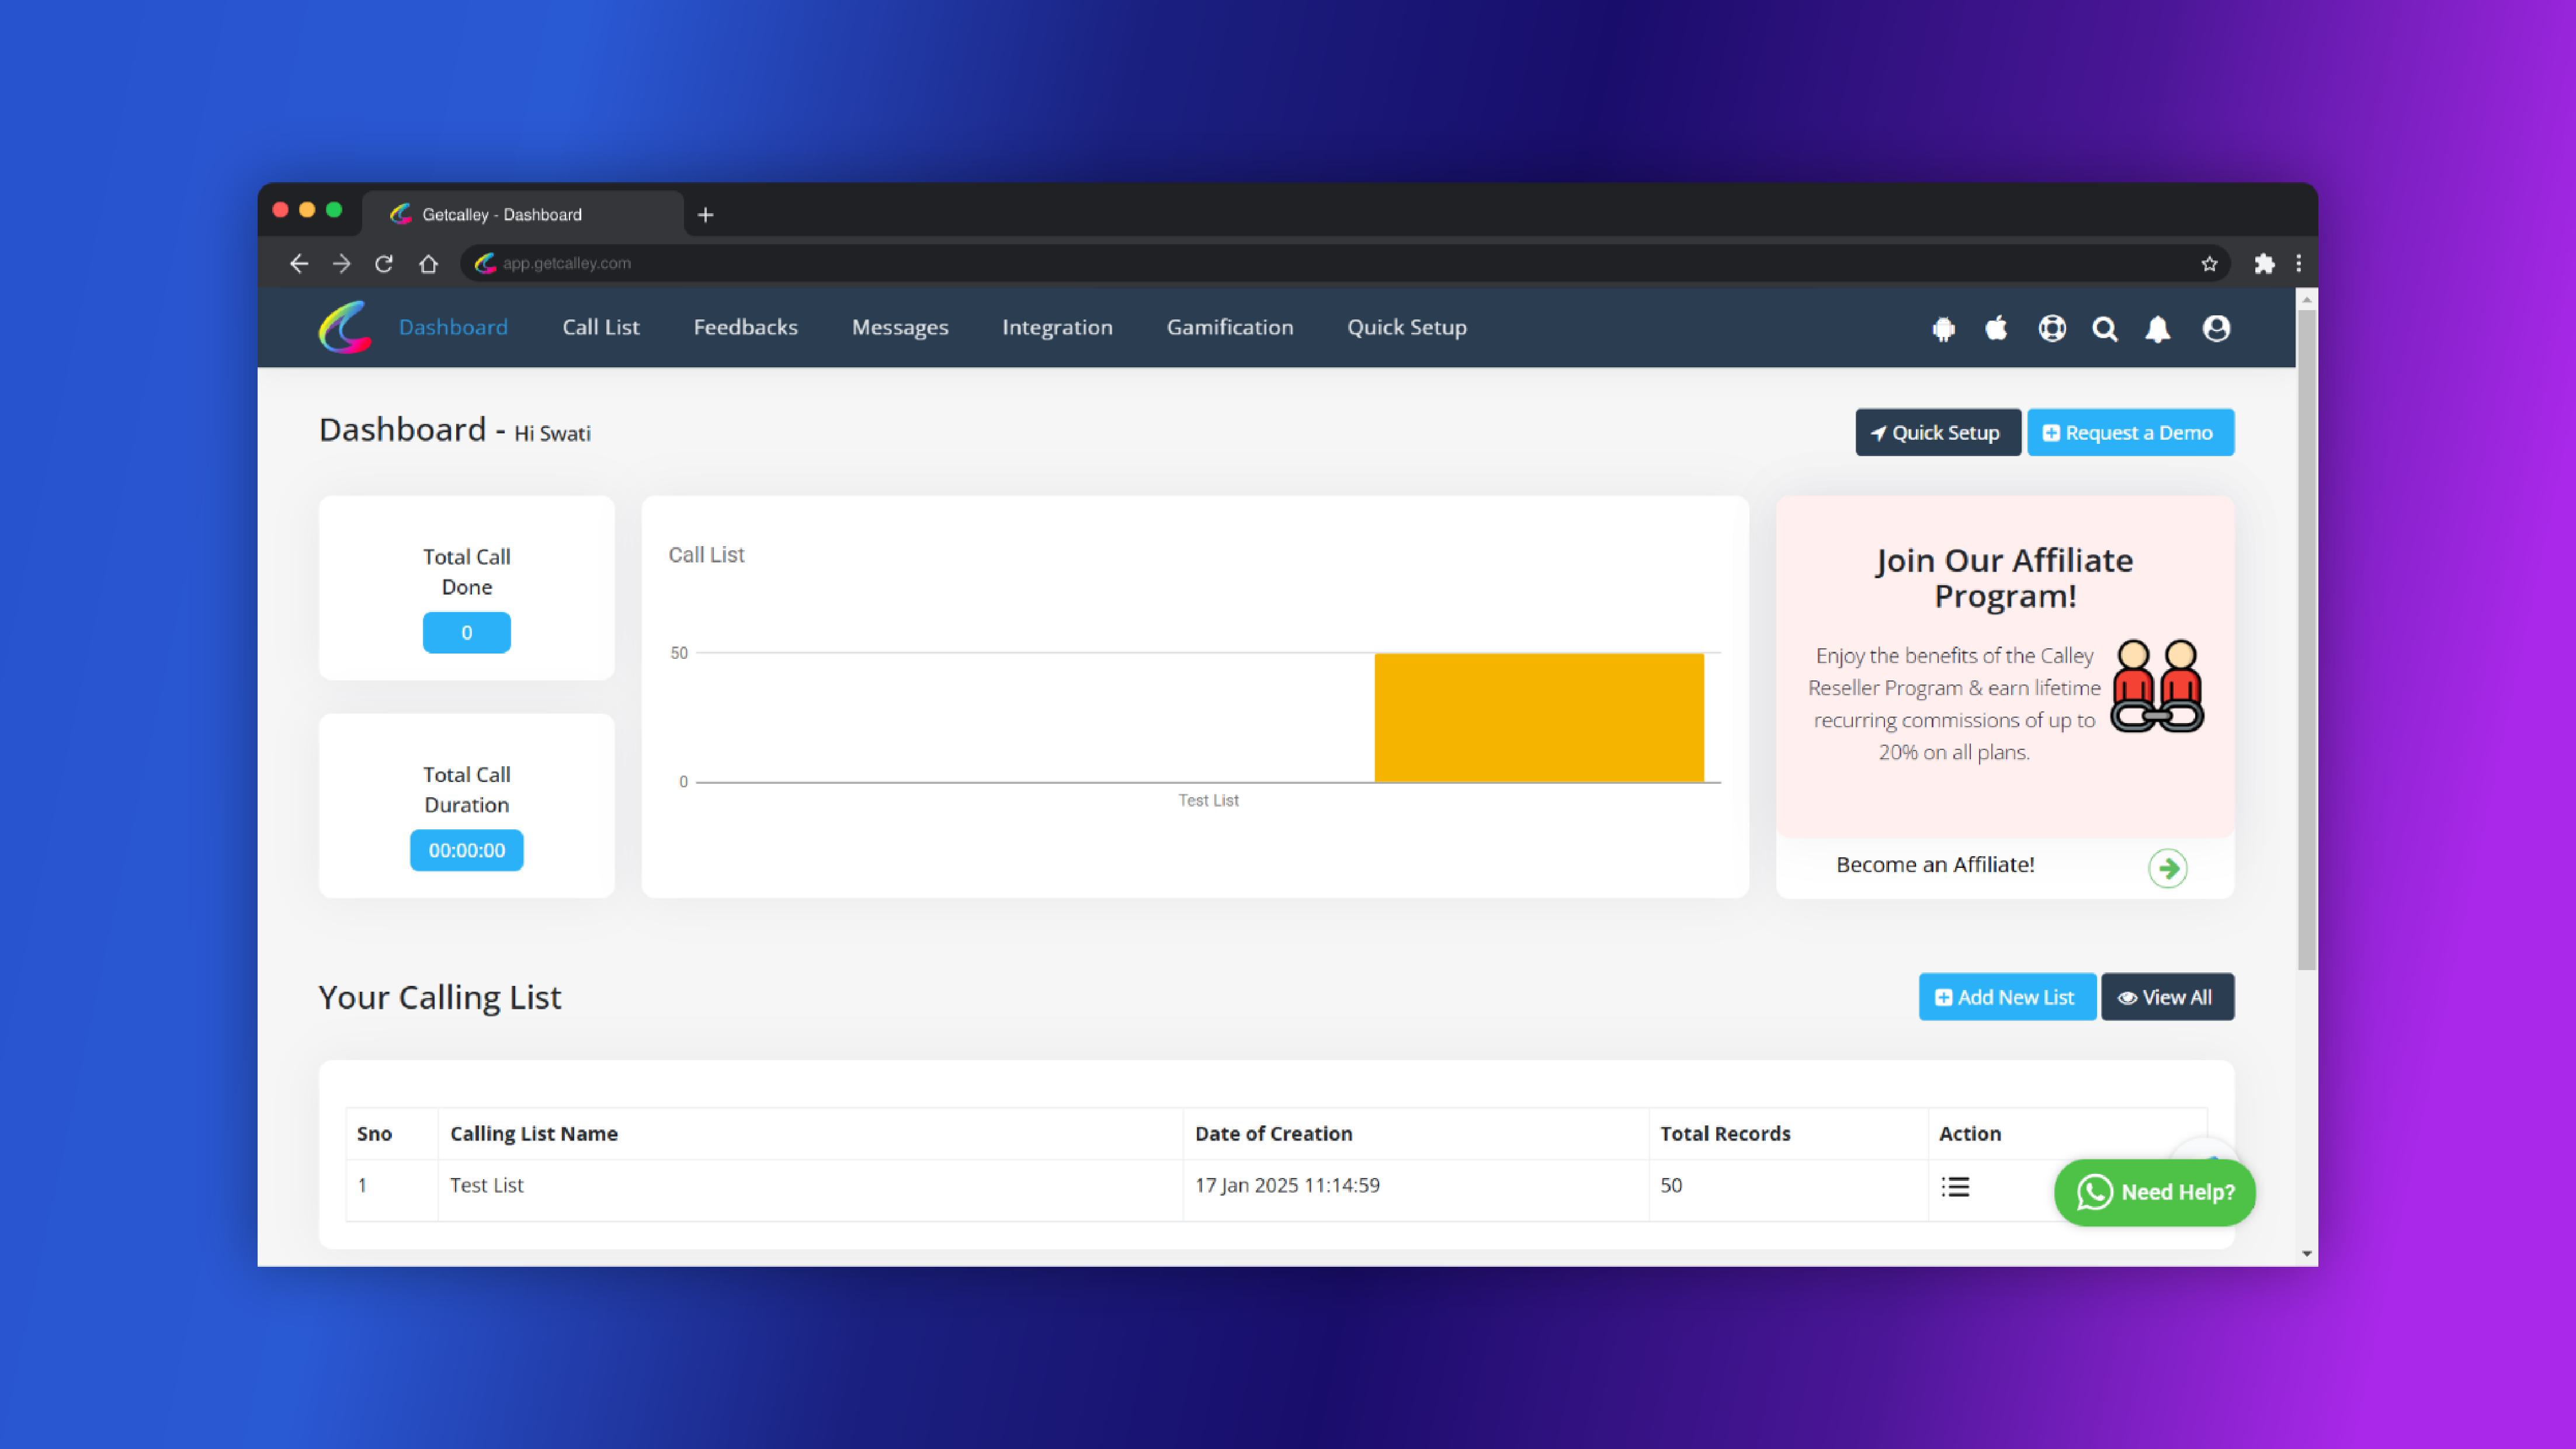The width and height of the screenshot is (2576, 1449).
Task: Open the support lifebuoy icon
Action: tap(2052, 328)
